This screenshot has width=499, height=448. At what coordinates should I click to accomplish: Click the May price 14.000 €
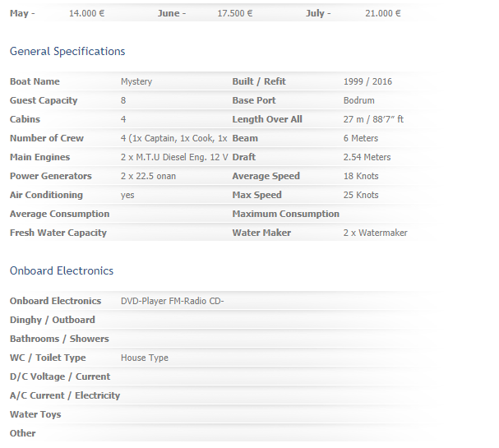coord(87,13)
